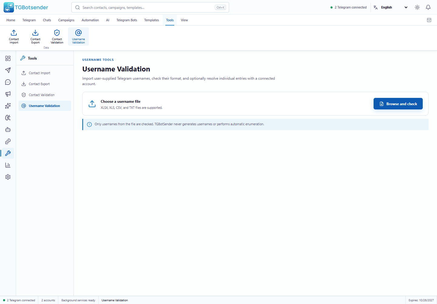Open the dashboard grid sidebar icon

[x=8, y=58]
